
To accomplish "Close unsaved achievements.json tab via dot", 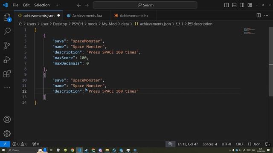I will point(58,15).
